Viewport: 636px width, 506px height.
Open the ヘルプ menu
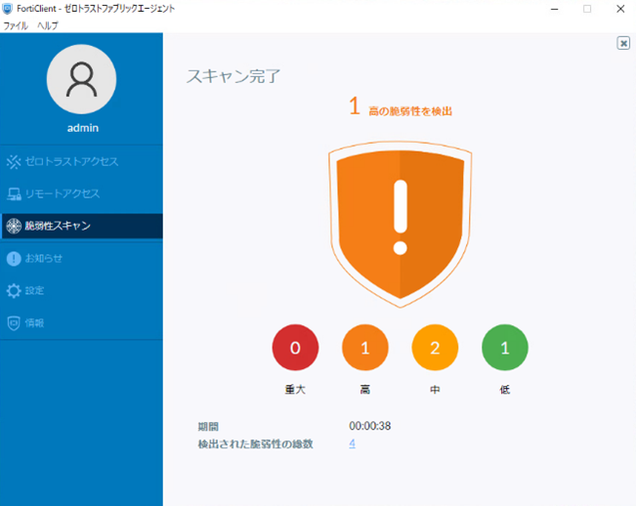point(48,25)
